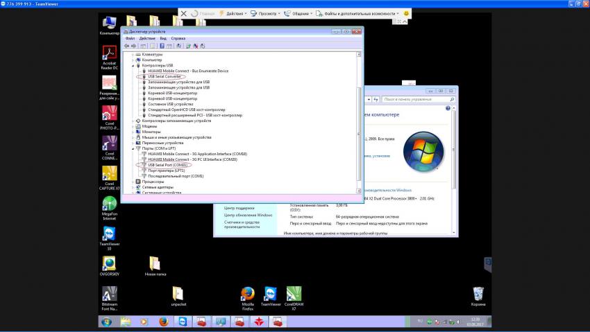This screenshot has height=332, width=590.
Task: Open the Recycle Bin (Корзина) icon
Action: pyautogui.click(x=478, y=294)
